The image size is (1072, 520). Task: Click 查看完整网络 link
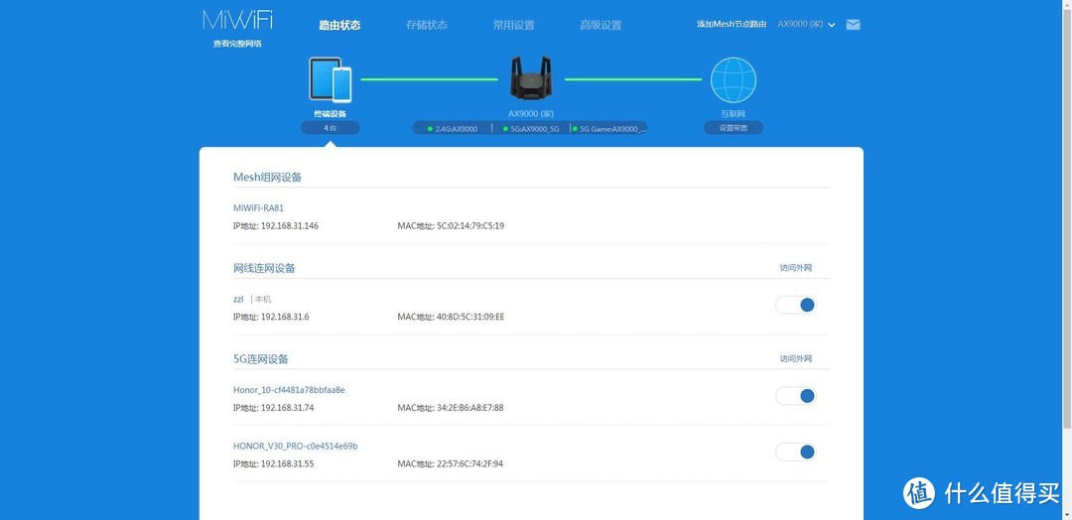(x=237, y=43)
